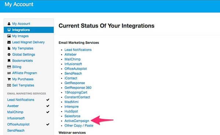Click the checkmark next to Lead Notifications

pyautogui.click(x=48, y=100)
